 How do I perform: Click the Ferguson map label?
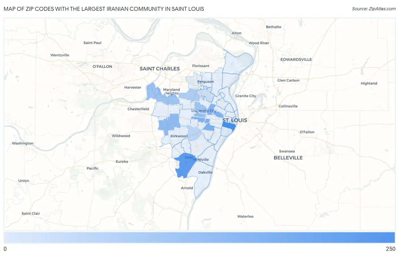pyautogui.click(x=205, y=82)
